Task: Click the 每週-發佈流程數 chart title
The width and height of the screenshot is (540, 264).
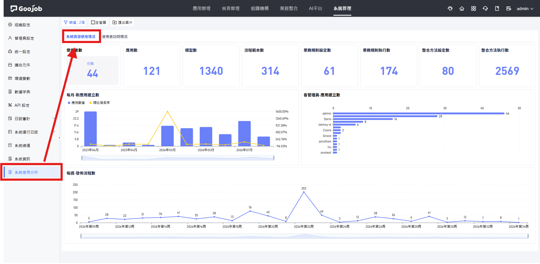Action: tap(81, 173)
